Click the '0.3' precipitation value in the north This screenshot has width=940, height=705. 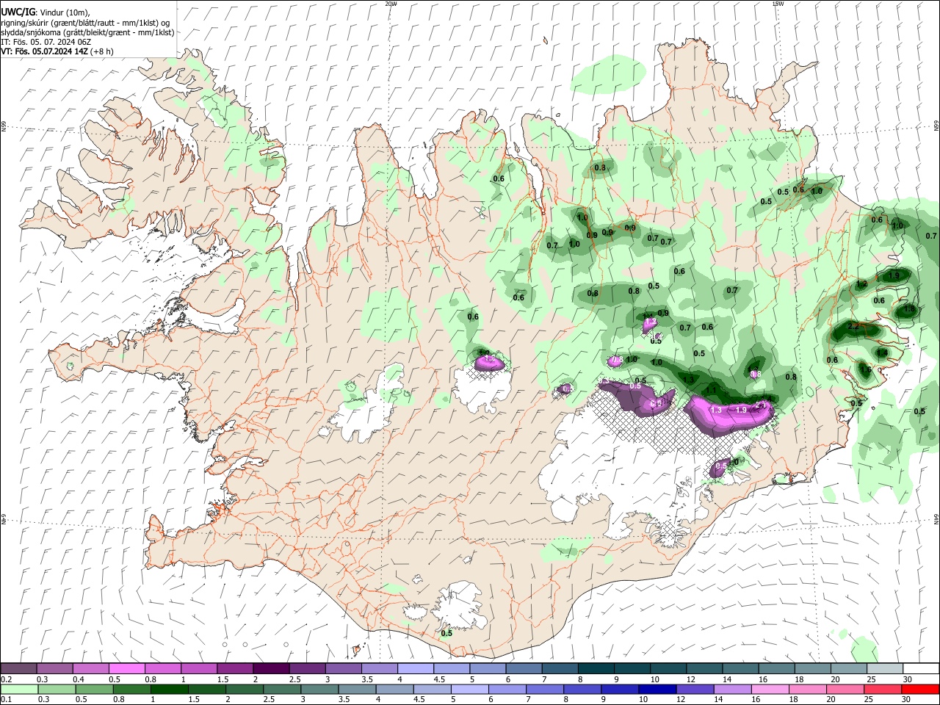pos(600,167)
